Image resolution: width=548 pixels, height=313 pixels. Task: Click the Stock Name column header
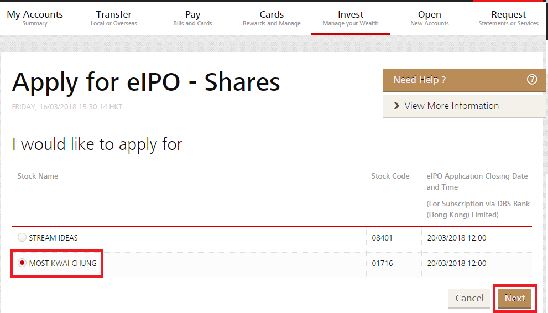click(38, 176)
